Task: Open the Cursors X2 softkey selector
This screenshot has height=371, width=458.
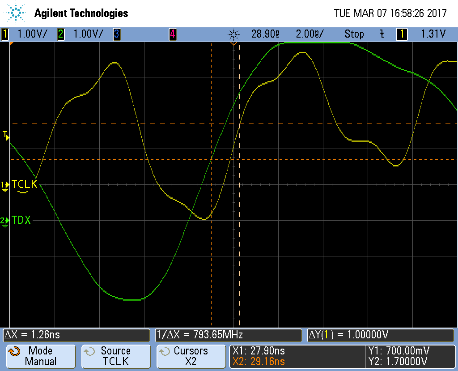Action: click(x=191, y=356)
